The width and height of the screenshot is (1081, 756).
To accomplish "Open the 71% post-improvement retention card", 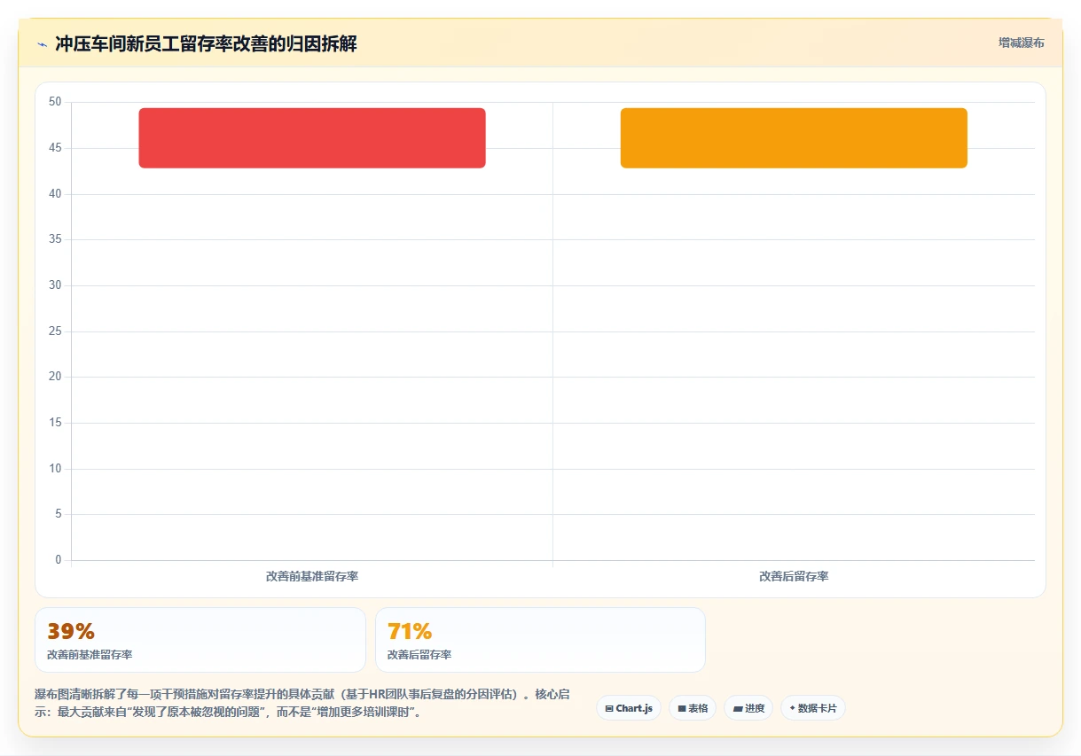I will pos(540,640).
